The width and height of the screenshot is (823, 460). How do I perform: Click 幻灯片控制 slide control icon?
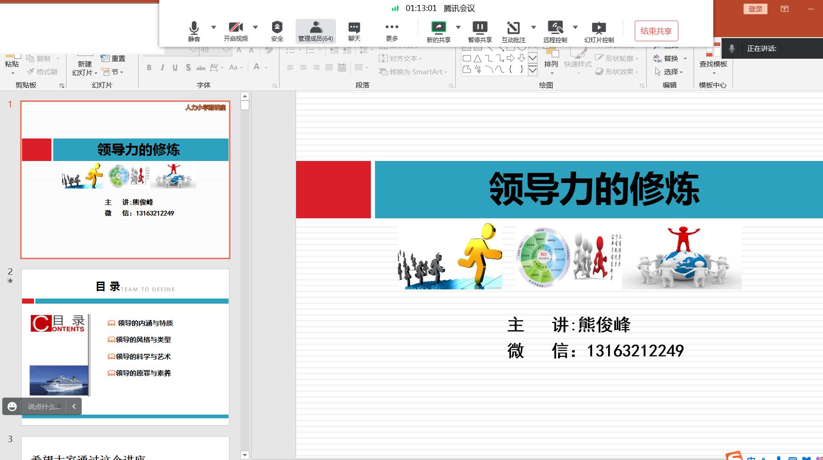click(x=599, y=31)
